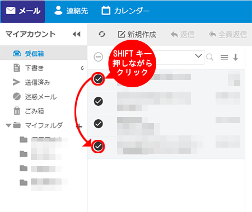Click the refresh mail icon
Screen dimensions: 252x212
(x=102, y=34)
